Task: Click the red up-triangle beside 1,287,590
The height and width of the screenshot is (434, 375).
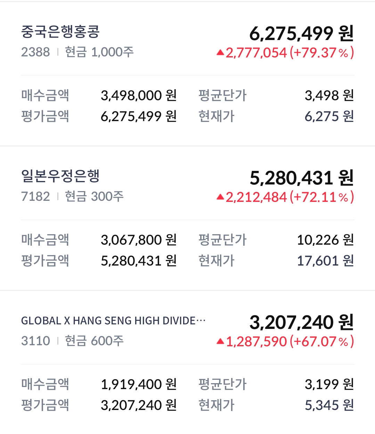Action: point(220,342)
